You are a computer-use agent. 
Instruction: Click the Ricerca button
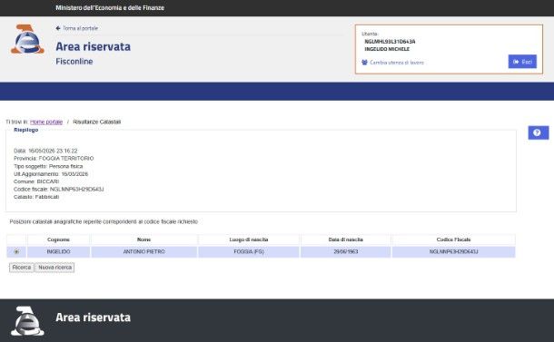point(22,268)
